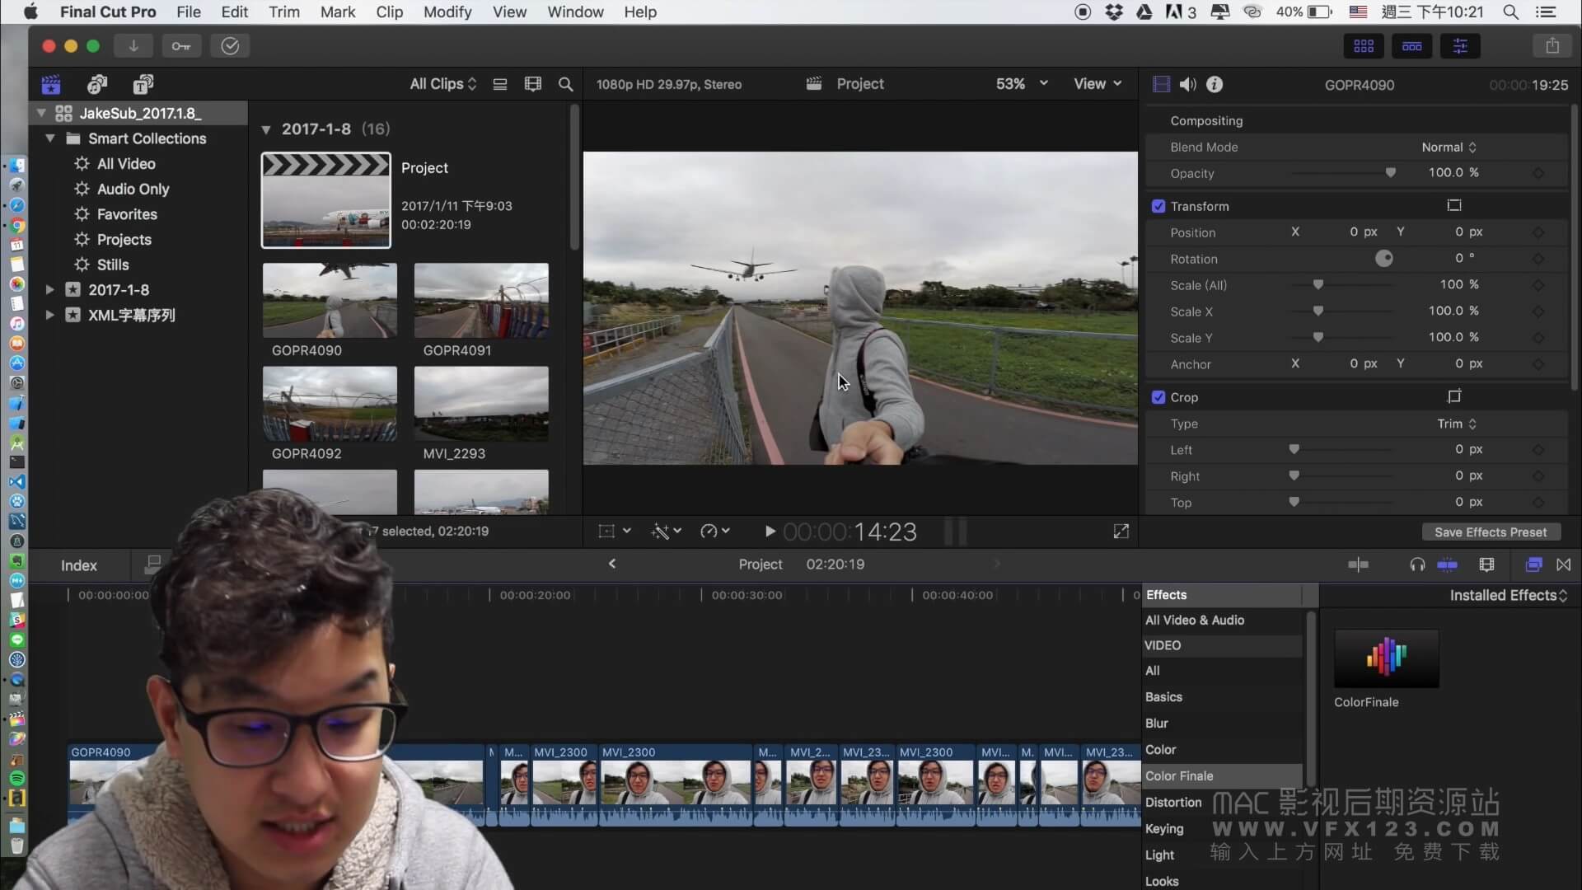
Task: Click the import media arrow button
Action: coord(133,46)
